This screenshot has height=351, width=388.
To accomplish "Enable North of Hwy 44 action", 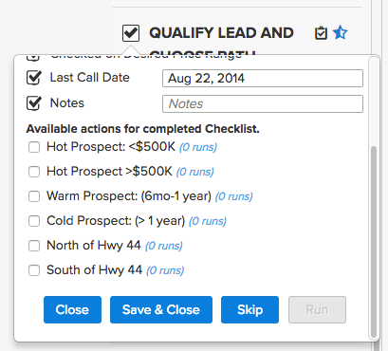I will coord(34,246).
